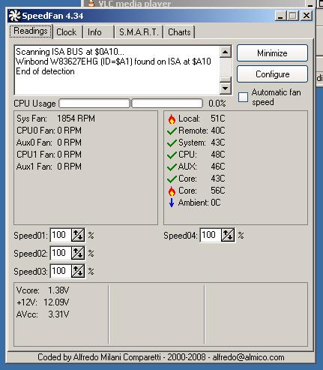The width and height of the screenshot is (323, 370).
Task: Open the Clock tab
Action: click(x=67, y=32)
